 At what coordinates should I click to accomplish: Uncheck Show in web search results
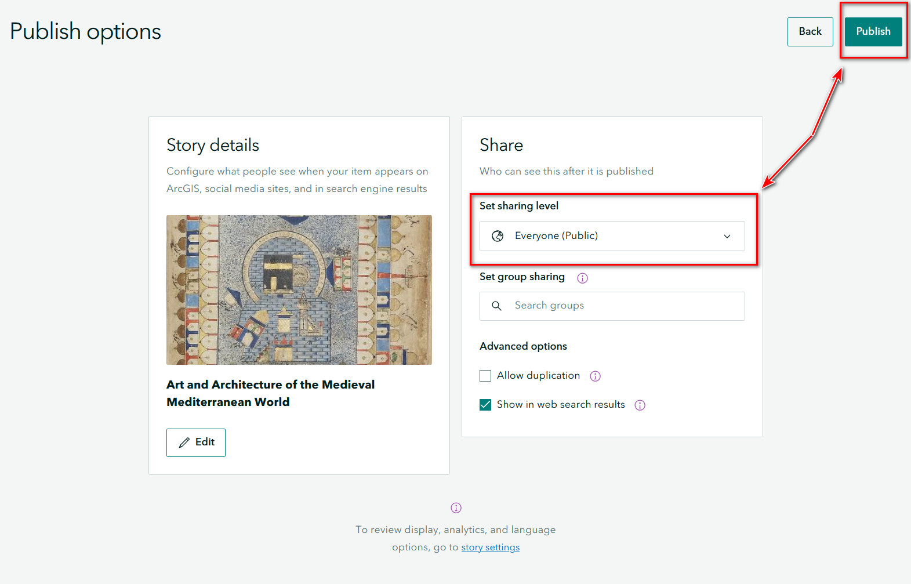pos(485,405)
